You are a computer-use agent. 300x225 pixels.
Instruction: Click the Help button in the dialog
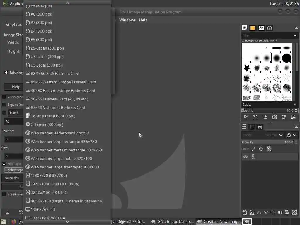click(14, 87)
